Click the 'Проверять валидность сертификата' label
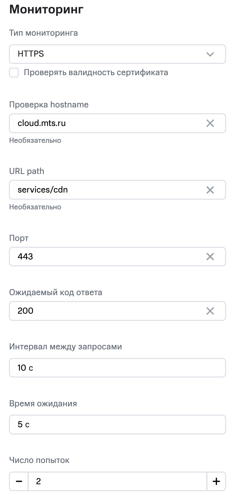 click(x=96, y=73)
